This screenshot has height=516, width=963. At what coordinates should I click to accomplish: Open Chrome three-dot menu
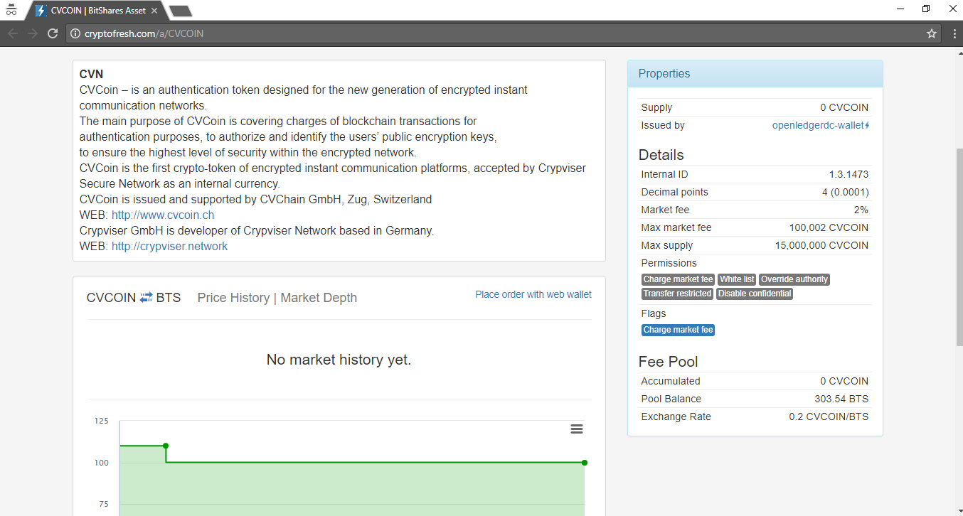coord(954,33)
